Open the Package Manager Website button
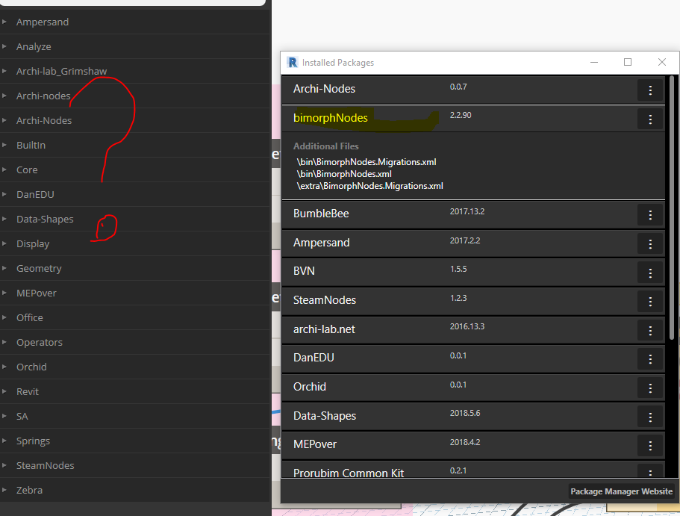The height and width of the screenshot is (516, 680). [x=622, y=491]
